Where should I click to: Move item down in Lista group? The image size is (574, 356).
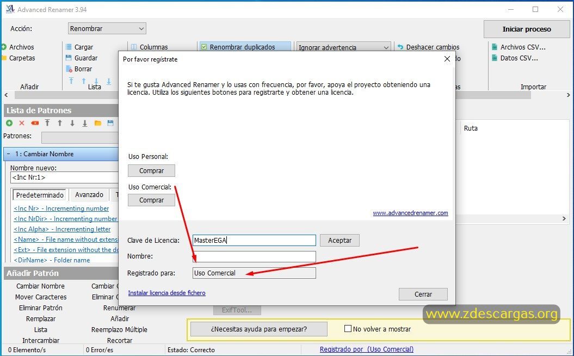point(96,81)
